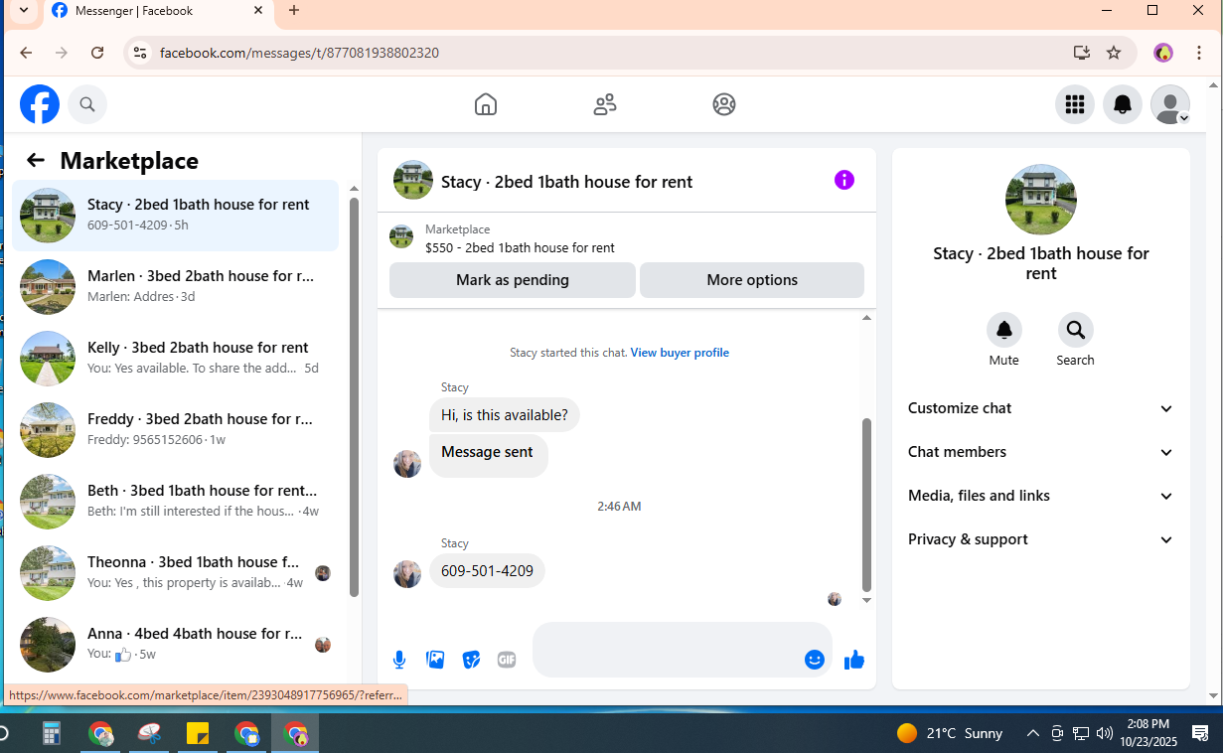1223x753 pixels.
Task: Open Beth 3bed 1bath conversation
Action: tap(176, 502)
